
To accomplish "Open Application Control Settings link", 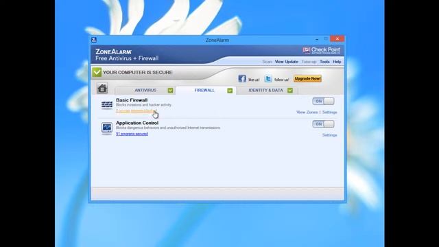I will 329,135.
